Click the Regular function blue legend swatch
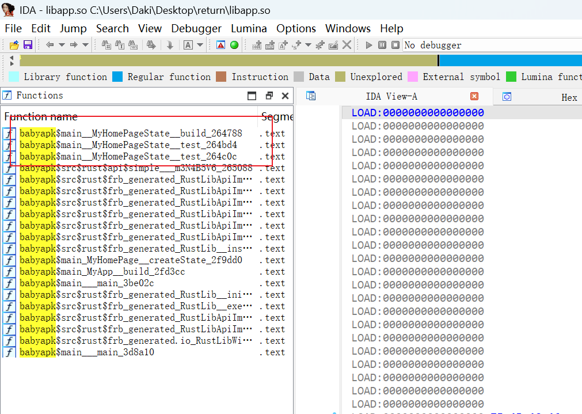The height and width of the screenshot is (414, 582). [117, 77]
